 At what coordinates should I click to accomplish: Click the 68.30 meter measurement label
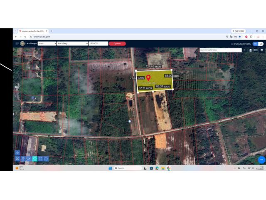click(172, 76)
